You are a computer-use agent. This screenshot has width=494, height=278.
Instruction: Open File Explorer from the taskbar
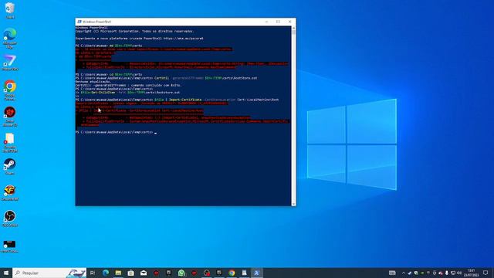(118, 273)
